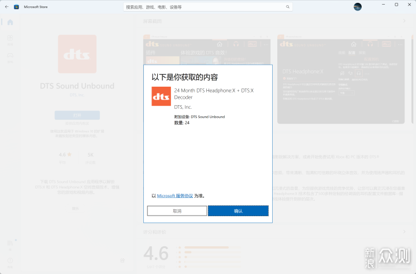The height and width of the screenshot is (274, 416).
Task: Click the search magnifier icon
Action: pyautogui.click(x=288, y=7)
